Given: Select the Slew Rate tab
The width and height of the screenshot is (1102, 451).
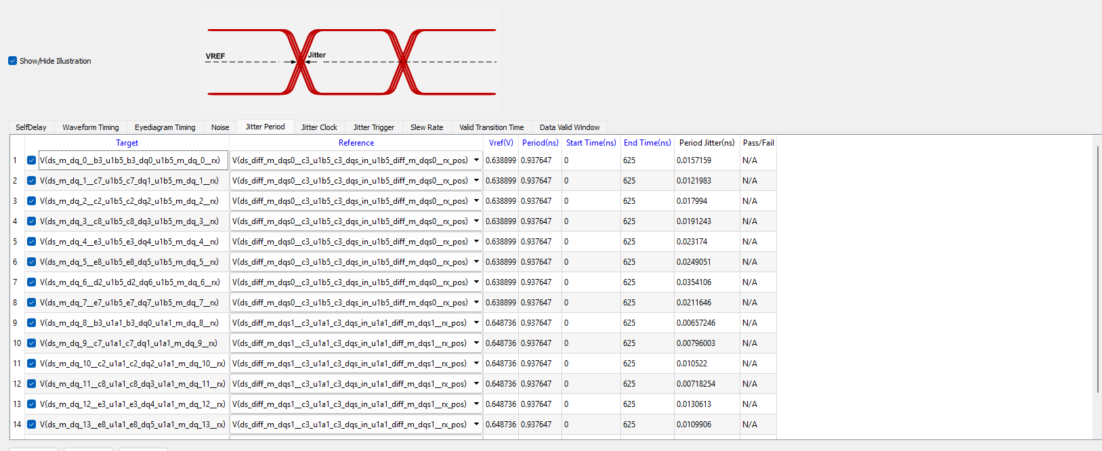Looking at the screenshot, I should [427, 127].
